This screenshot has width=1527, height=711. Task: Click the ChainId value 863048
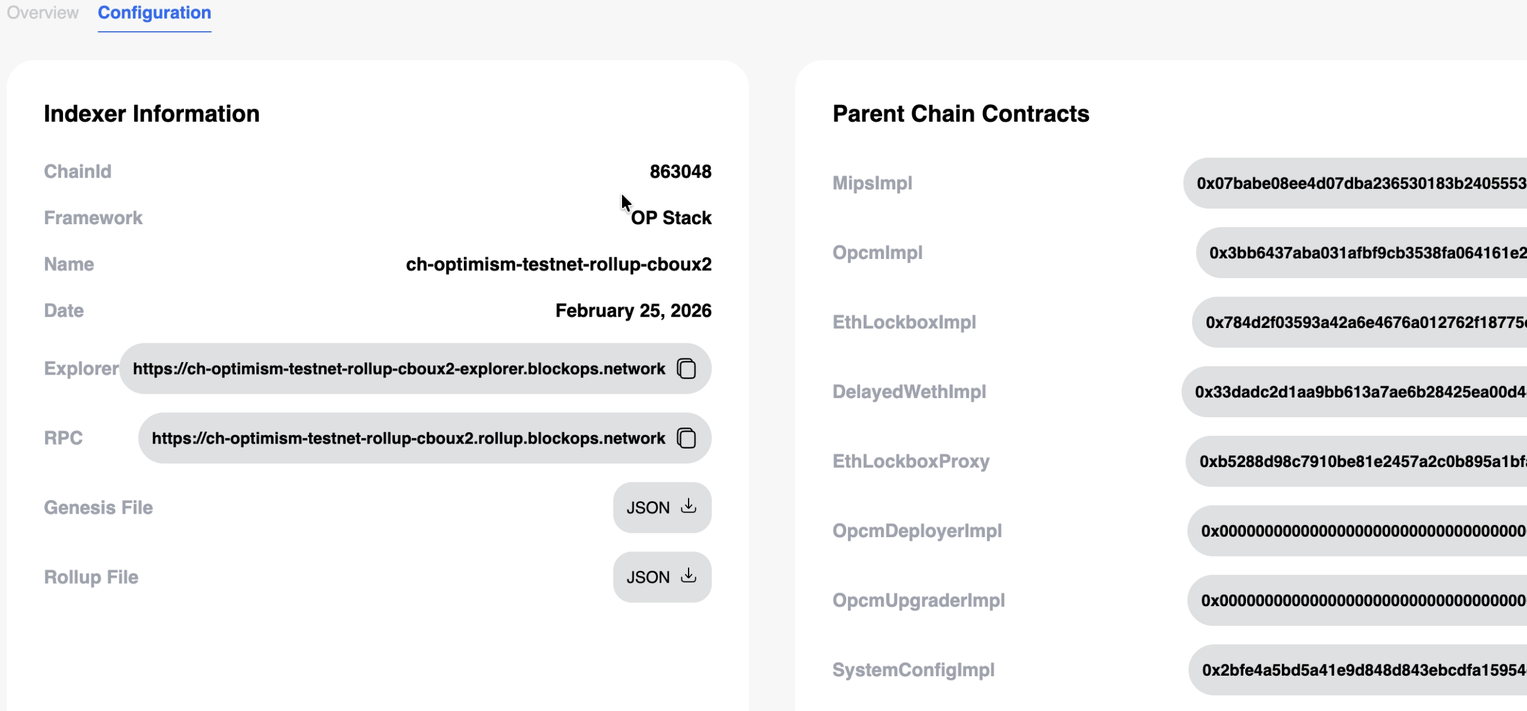click(680, 172)
